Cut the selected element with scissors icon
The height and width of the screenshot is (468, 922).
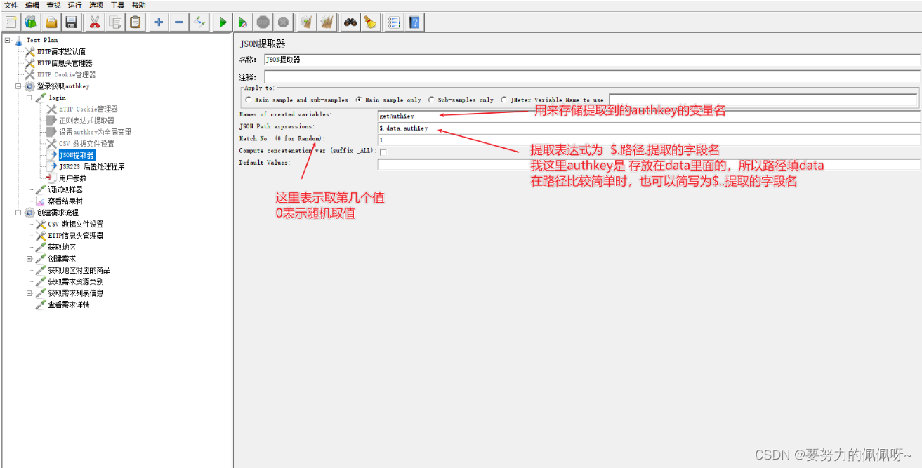point(94,22)
